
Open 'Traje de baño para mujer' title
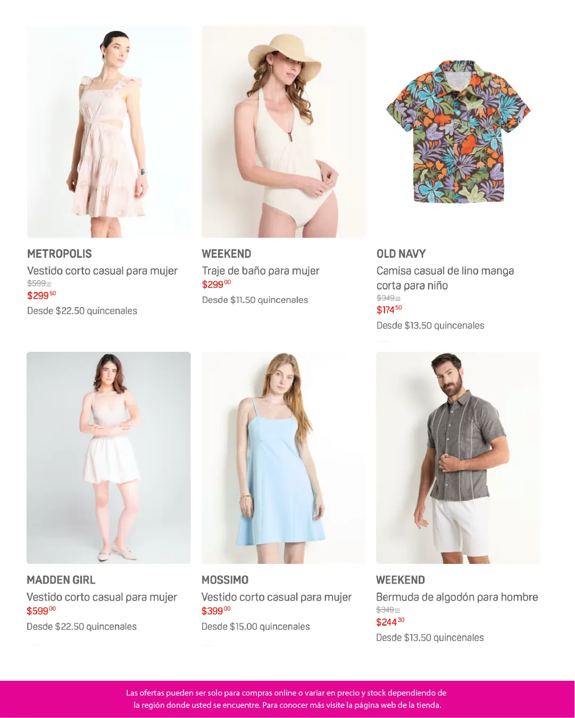(x=261, y=271)
